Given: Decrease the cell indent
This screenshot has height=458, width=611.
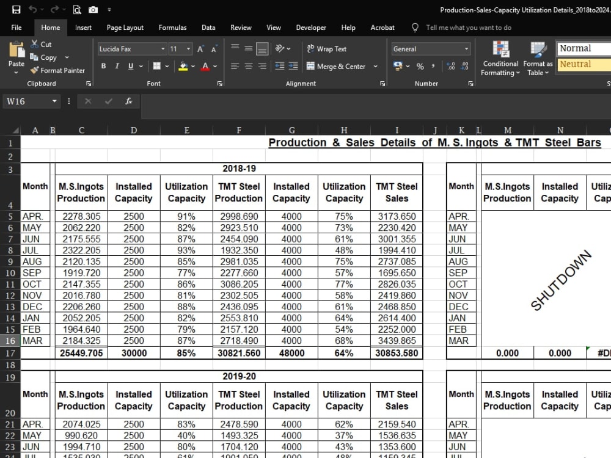Looking at the screenshot, I should [x=279, y=66].
